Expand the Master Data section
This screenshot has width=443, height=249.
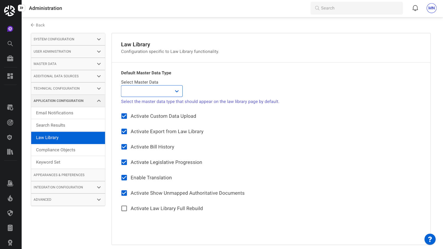(x=68, y=64)
